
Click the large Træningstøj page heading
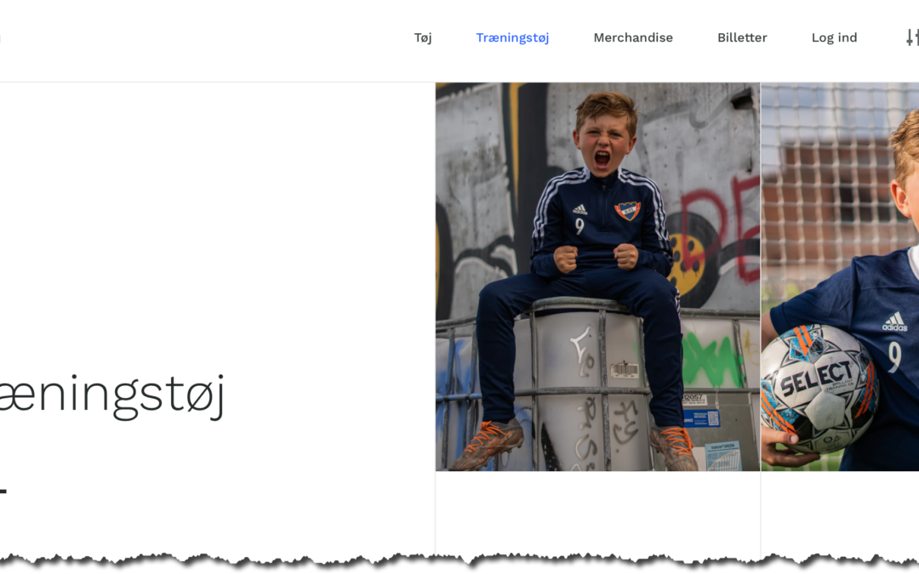click(111, 395)
